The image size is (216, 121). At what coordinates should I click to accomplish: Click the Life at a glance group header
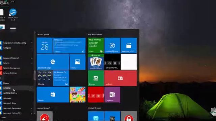pyautogui.click(x=43, y=34)
